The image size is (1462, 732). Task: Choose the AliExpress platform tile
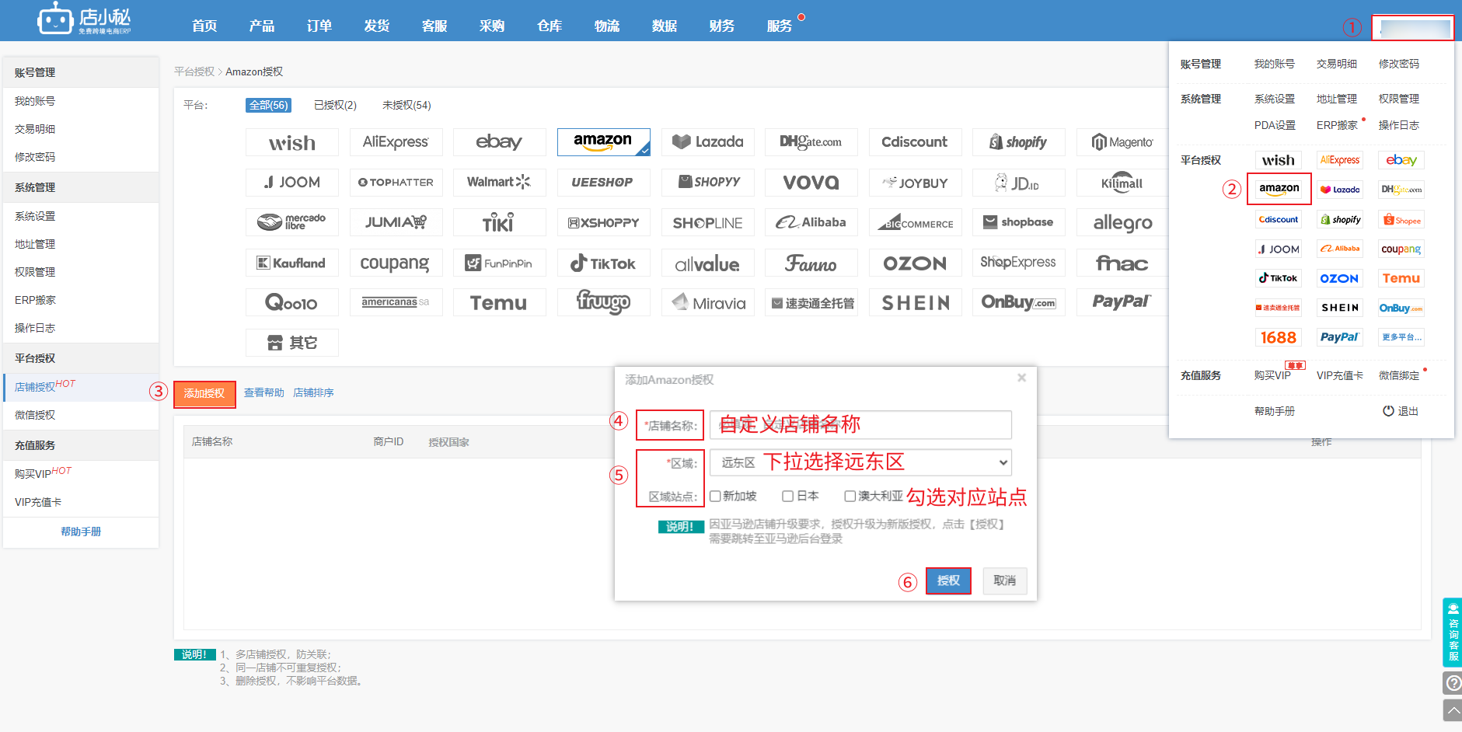point(396,142)
